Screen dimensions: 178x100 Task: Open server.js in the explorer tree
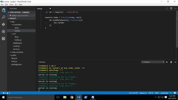coord(16,49)
